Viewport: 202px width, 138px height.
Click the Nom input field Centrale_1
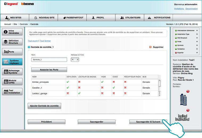[49, 60]
